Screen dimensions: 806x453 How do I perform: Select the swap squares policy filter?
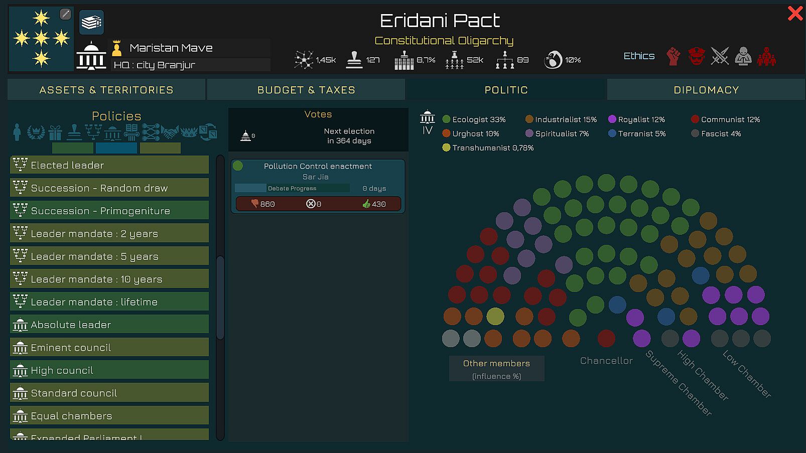[208, 132]
